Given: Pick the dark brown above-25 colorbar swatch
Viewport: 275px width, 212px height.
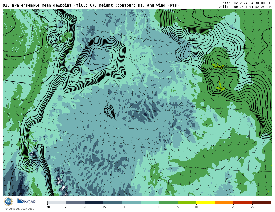Looking at the screenshot, I should pyautogui.click(x=262, y=202).
